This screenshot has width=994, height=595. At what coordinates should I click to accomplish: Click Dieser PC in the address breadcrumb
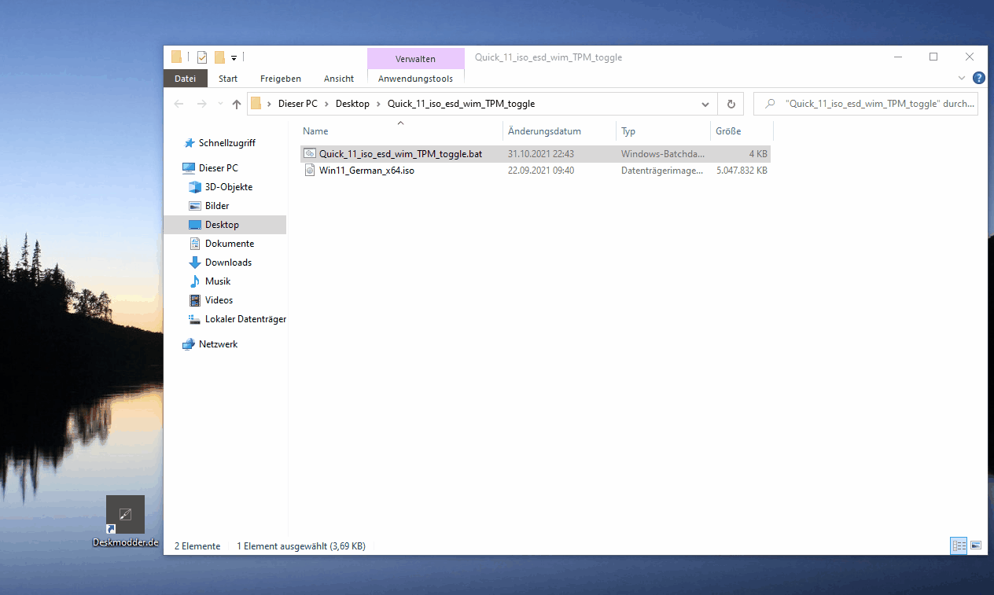[298, 104]
